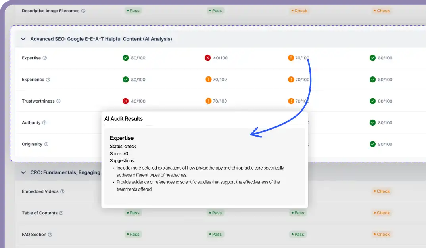This screenshot has height=248, width=426.
Task: Click the help icon next to Expertise
Action: pyautogui.click(x=45, y=58)
